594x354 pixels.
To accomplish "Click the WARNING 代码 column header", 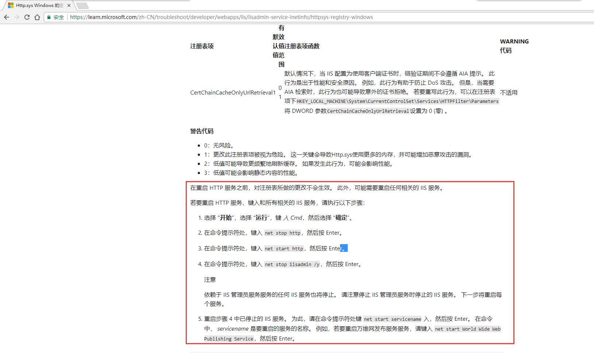I will tap(514, 46).
